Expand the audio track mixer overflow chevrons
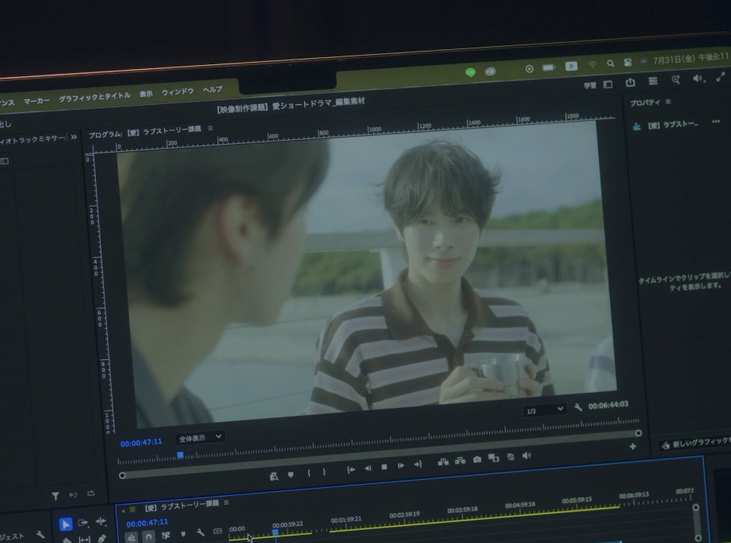The width and height of the screenshot is (731, 543). click(x=74, y=137)
